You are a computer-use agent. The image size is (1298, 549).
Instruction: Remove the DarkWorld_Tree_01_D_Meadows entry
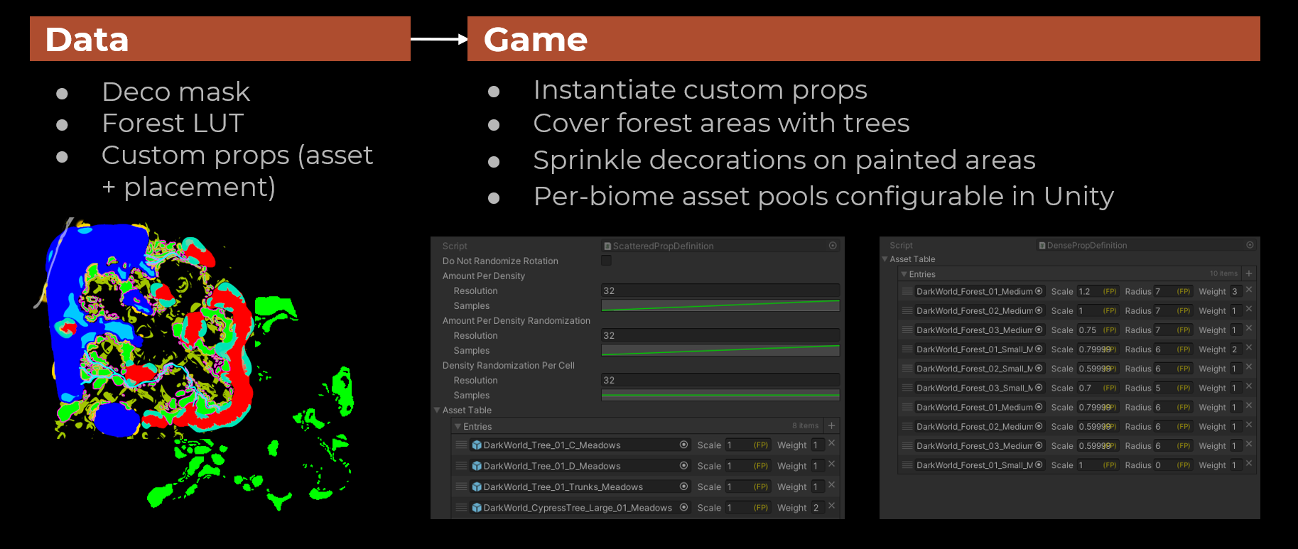[x=831, y=464]
